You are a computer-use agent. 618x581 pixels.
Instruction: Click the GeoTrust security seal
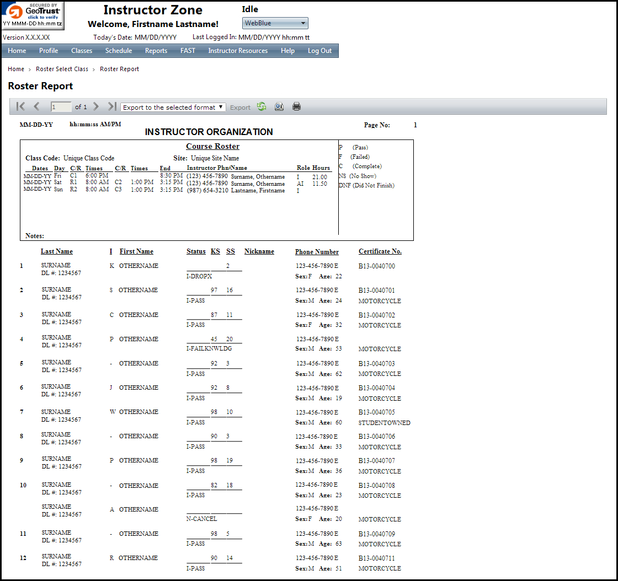[33, 15]
